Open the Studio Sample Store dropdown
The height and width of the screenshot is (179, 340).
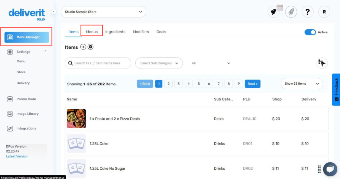click(x=103, y=12)
